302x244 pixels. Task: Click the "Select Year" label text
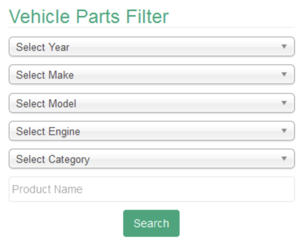(x=43, y=47)
